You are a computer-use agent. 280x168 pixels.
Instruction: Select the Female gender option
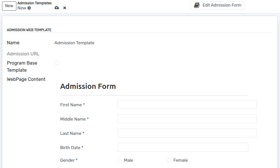point(169,161)
